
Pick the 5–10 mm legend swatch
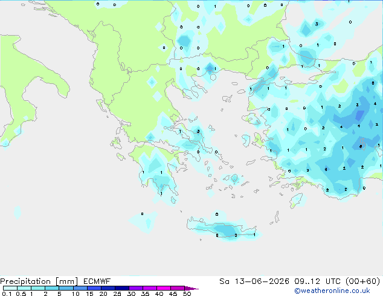pos(66,288)
